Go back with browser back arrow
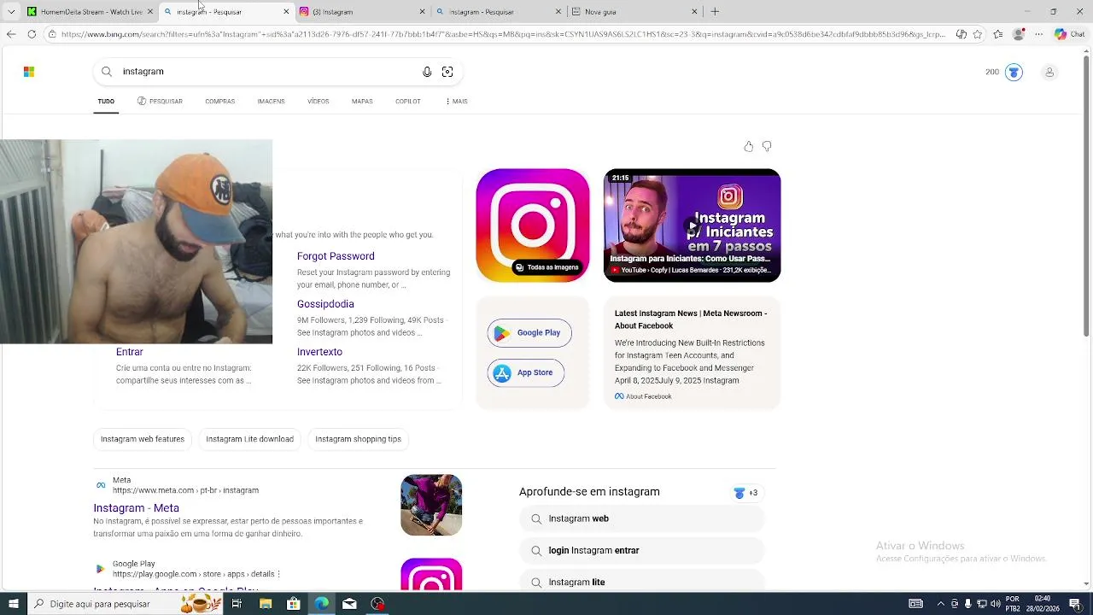 point(11,34)
